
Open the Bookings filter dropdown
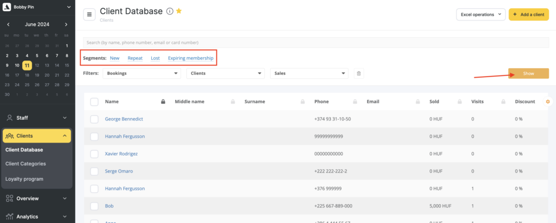[x=142, y=73]
